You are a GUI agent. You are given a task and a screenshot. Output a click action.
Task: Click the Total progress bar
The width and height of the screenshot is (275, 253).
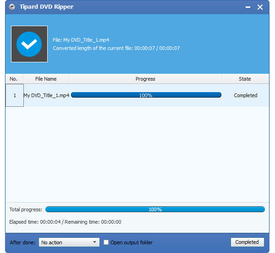(x=155, y=209)
